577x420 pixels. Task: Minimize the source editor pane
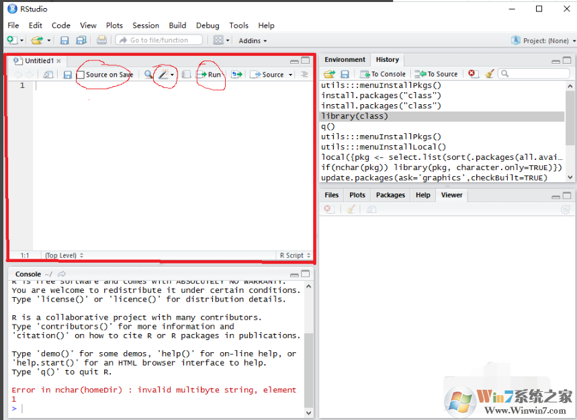pyautogui.click(x=294, y=61)
